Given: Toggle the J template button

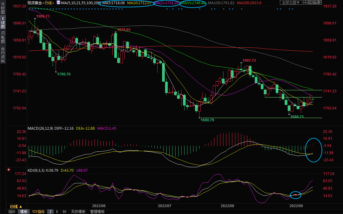Looking at the screenshot, I should coord(50,212).
